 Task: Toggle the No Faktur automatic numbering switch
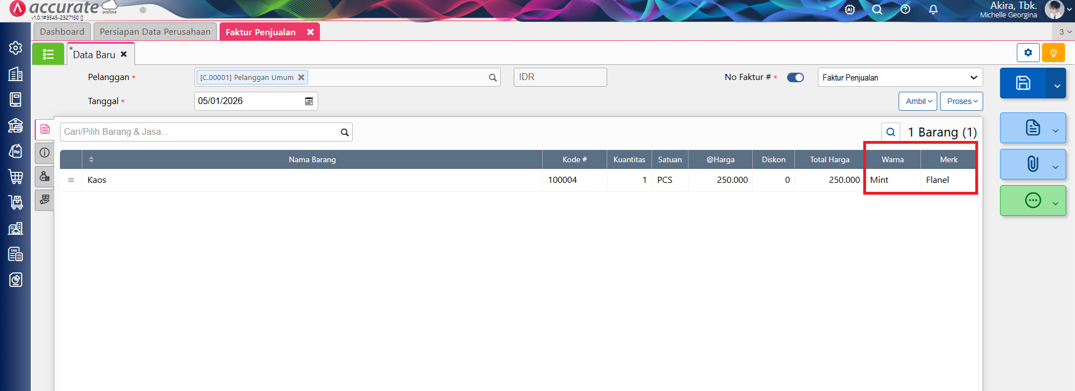coord(795,78)
